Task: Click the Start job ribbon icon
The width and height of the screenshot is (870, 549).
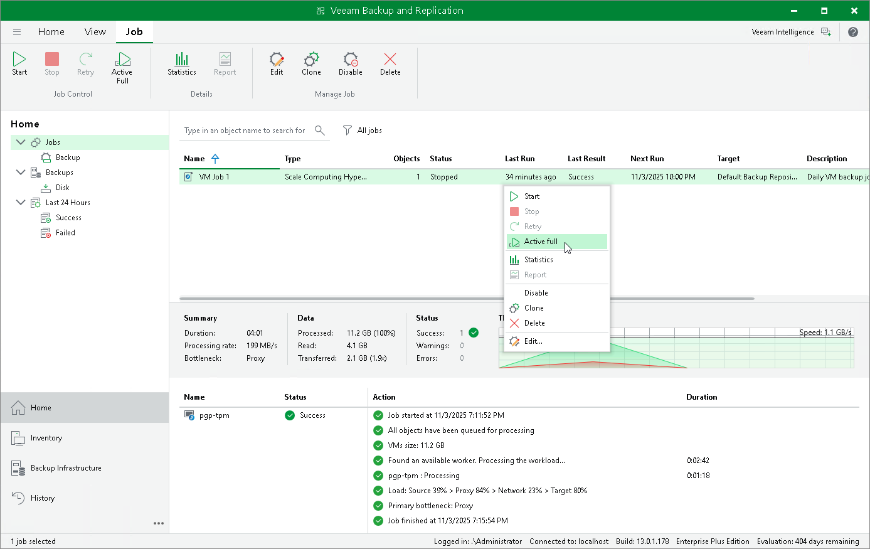Action: [x=19, y=59]
